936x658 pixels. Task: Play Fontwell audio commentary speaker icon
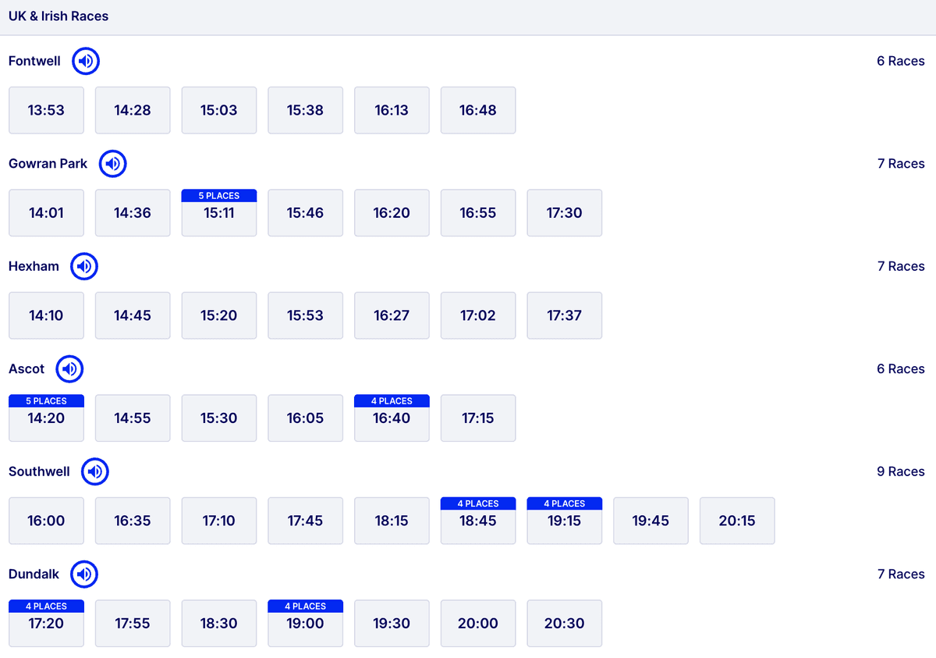point(86,61)
